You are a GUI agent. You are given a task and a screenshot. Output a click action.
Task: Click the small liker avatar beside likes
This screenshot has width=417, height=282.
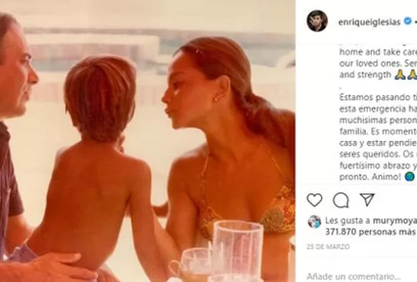coord(313,222)
